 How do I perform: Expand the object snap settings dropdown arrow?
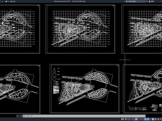click(x=150, y=119)
